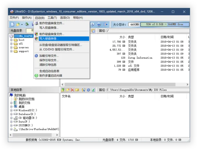Screen dimensions: 198x150
Task: Click the 55% of 8.5GB capacity bar
Action: coord(165,24)
